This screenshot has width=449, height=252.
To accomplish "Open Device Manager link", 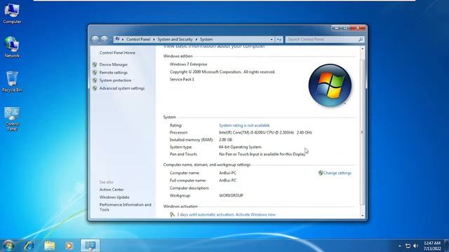I will 114,64.
